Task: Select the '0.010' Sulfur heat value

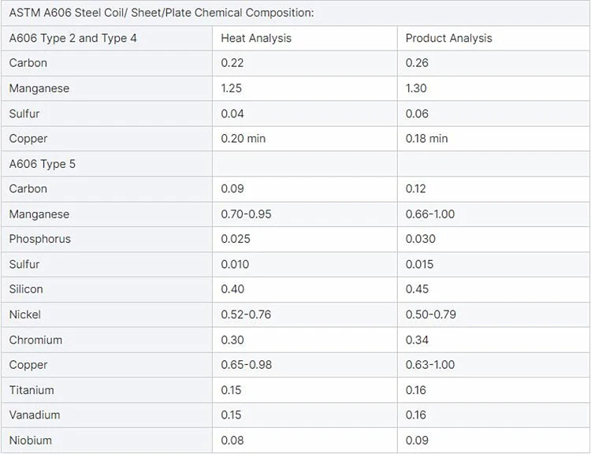Action: [x=235, y=264]
